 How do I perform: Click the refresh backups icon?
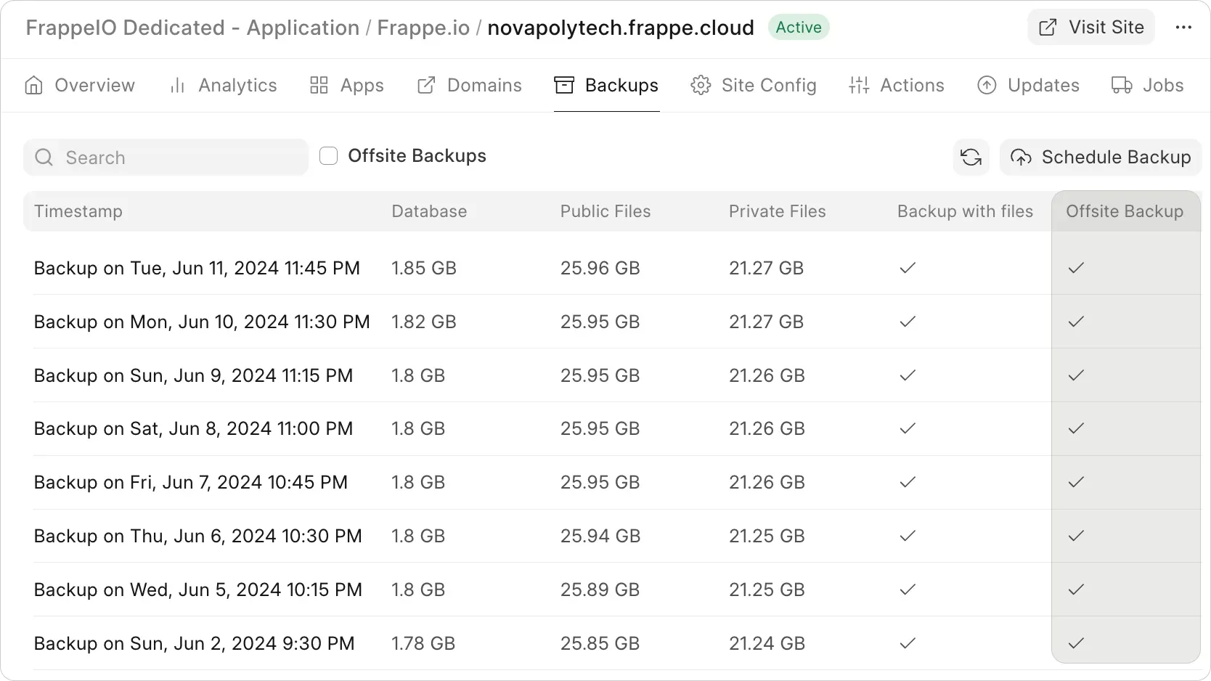[x=971, y=157]
